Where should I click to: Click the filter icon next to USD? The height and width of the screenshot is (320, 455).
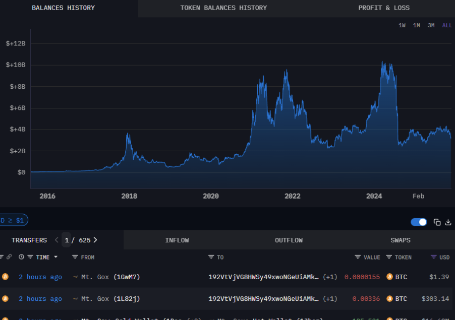coord(433,257)
